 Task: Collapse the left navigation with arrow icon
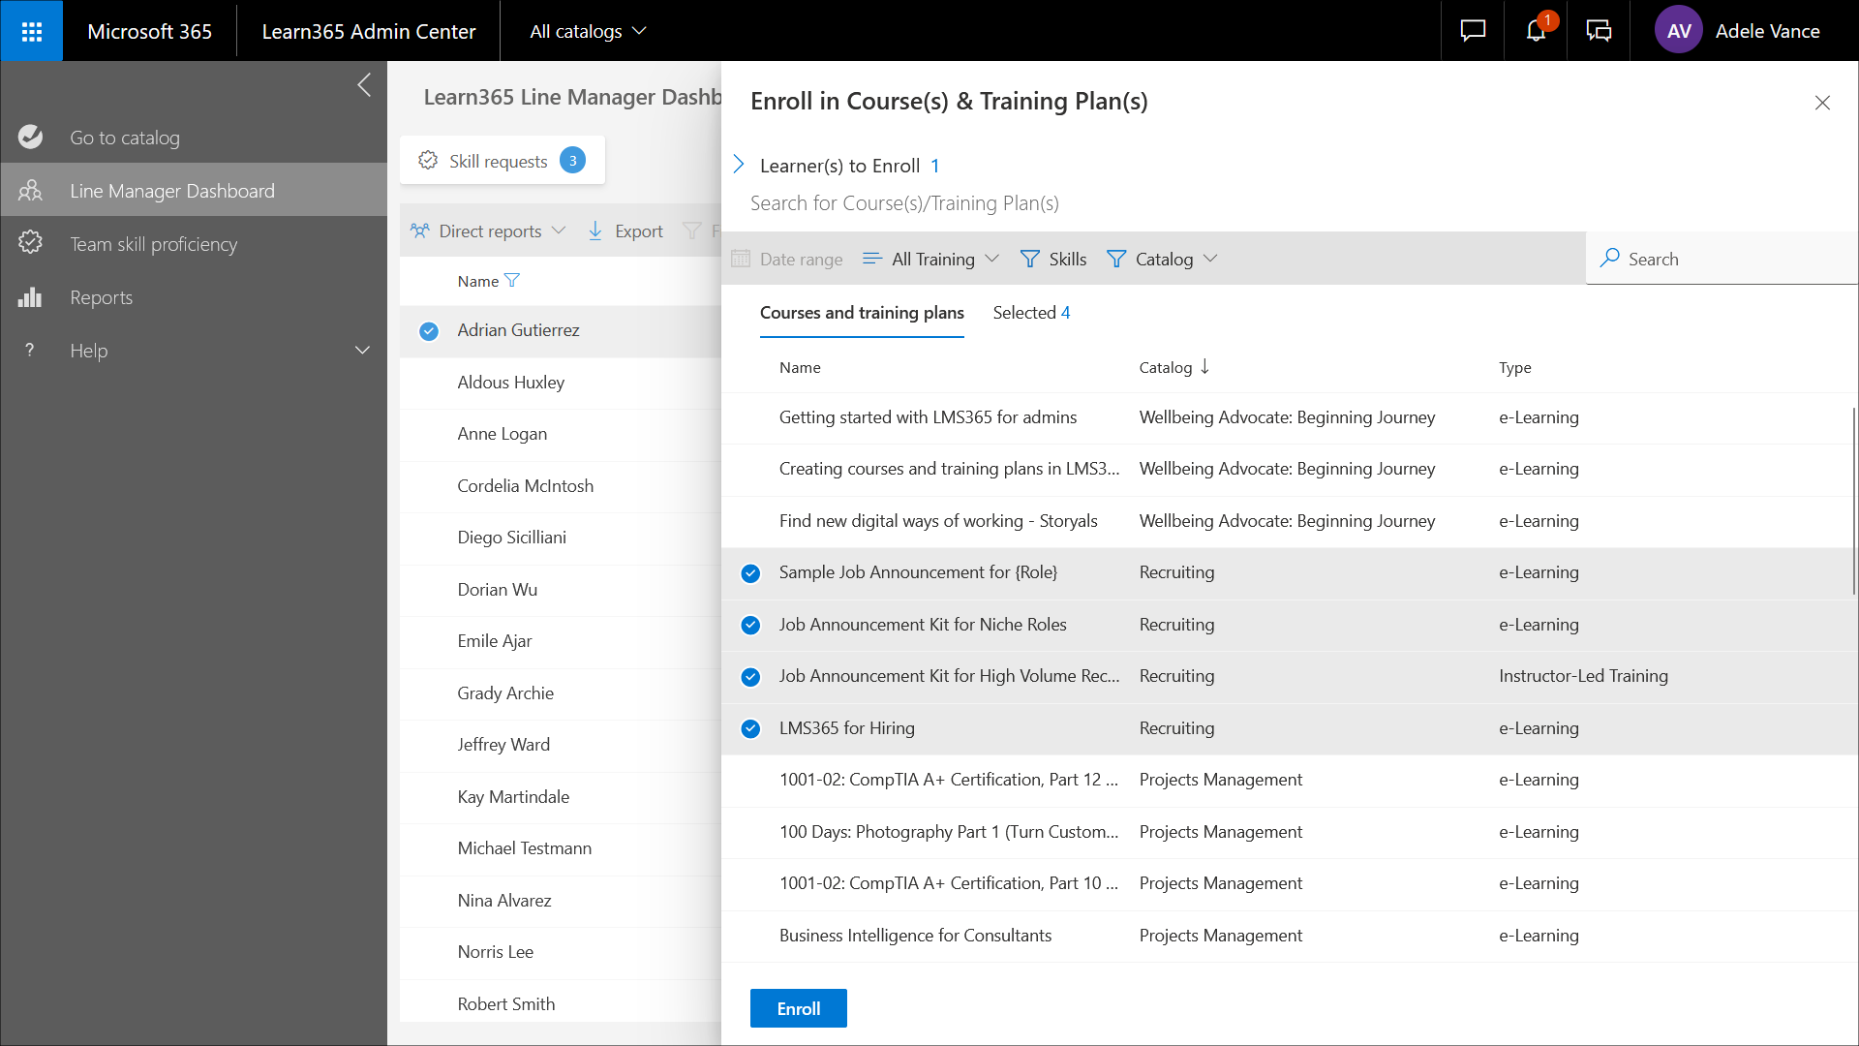click(x=364, y=85)
